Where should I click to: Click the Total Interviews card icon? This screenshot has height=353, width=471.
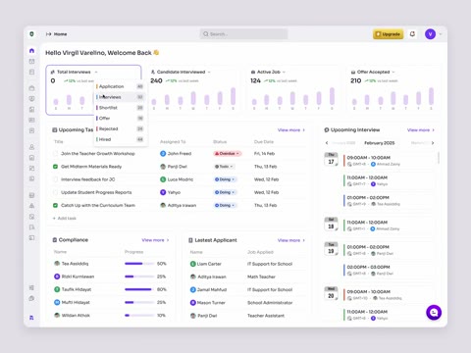[x=53, y=72]
